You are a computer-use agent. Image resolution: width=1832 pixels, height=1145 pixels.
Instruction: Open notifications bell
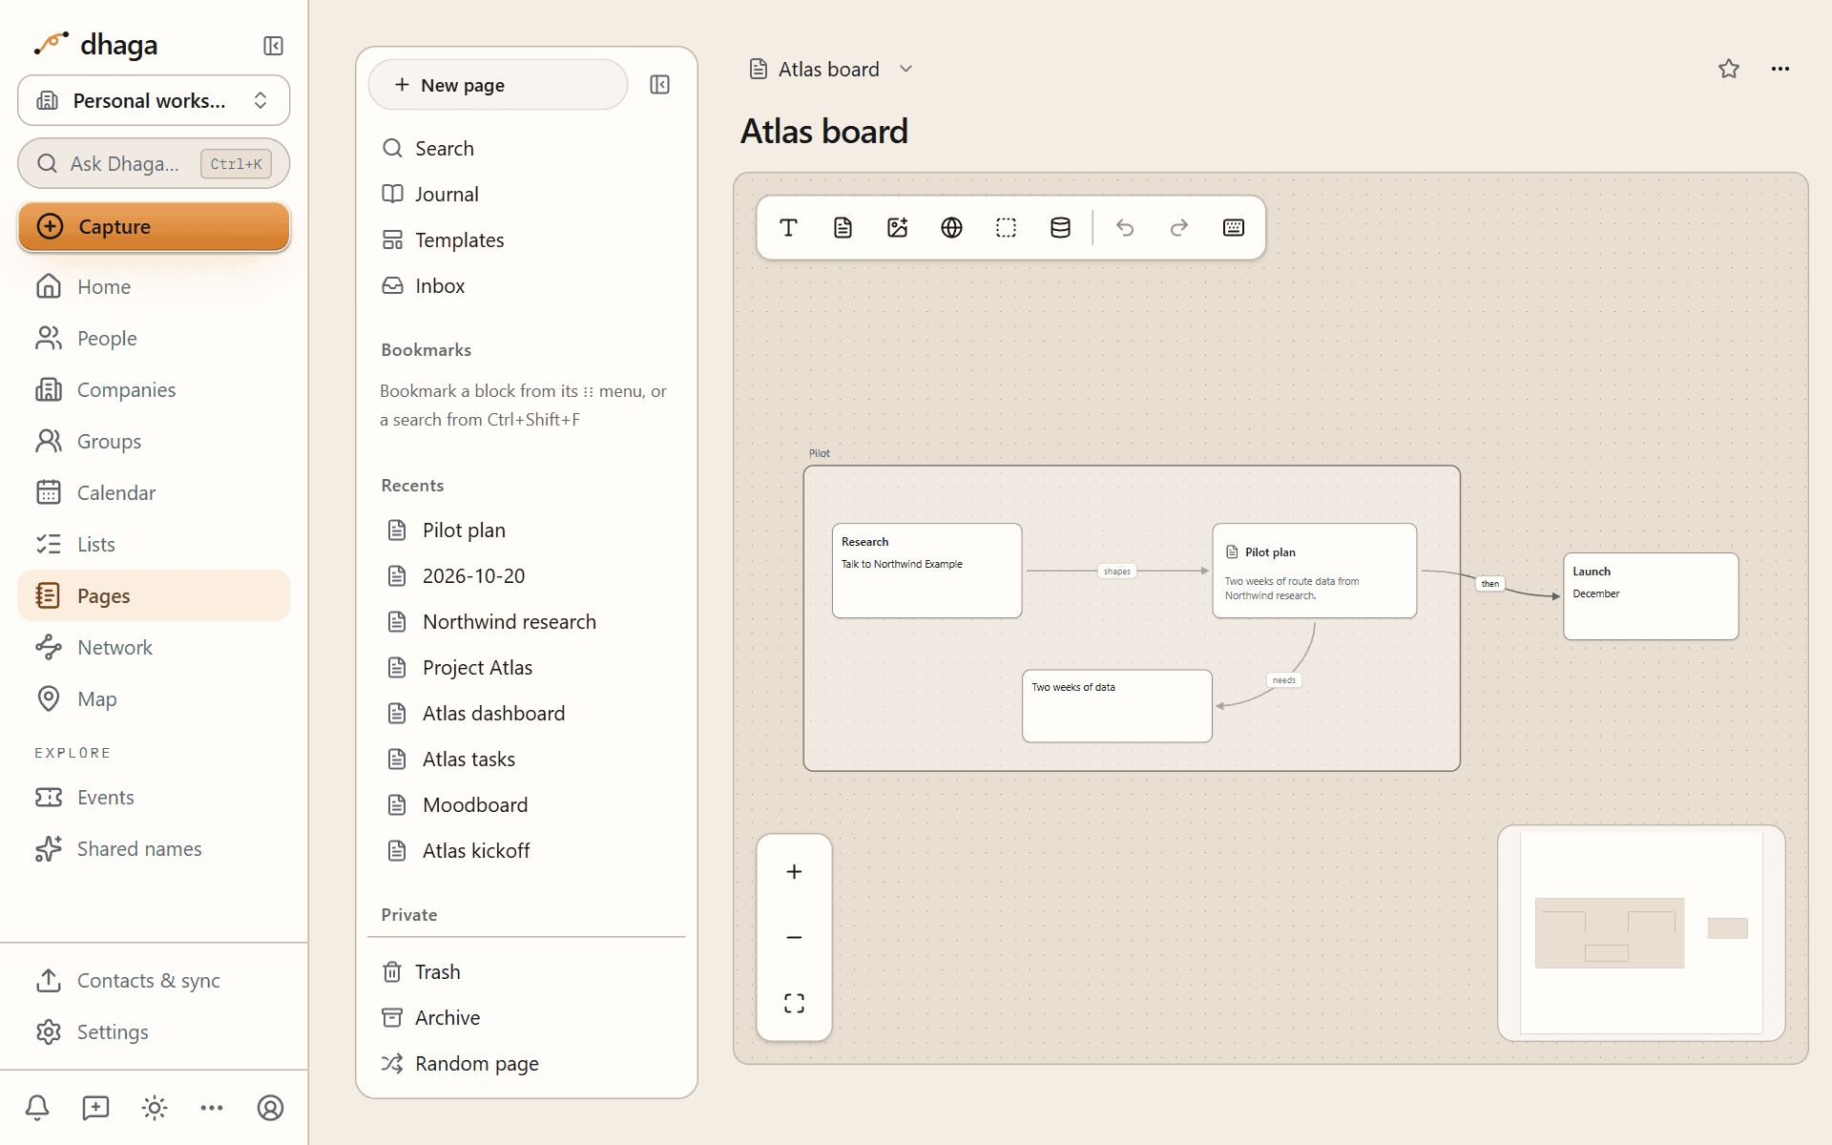[37, 1108]
